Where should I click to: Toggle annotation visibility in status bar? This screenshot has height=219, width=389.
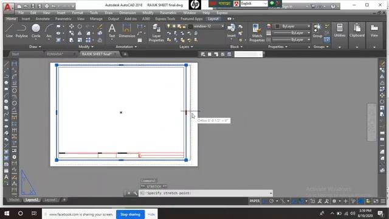(x=320, y=201)
